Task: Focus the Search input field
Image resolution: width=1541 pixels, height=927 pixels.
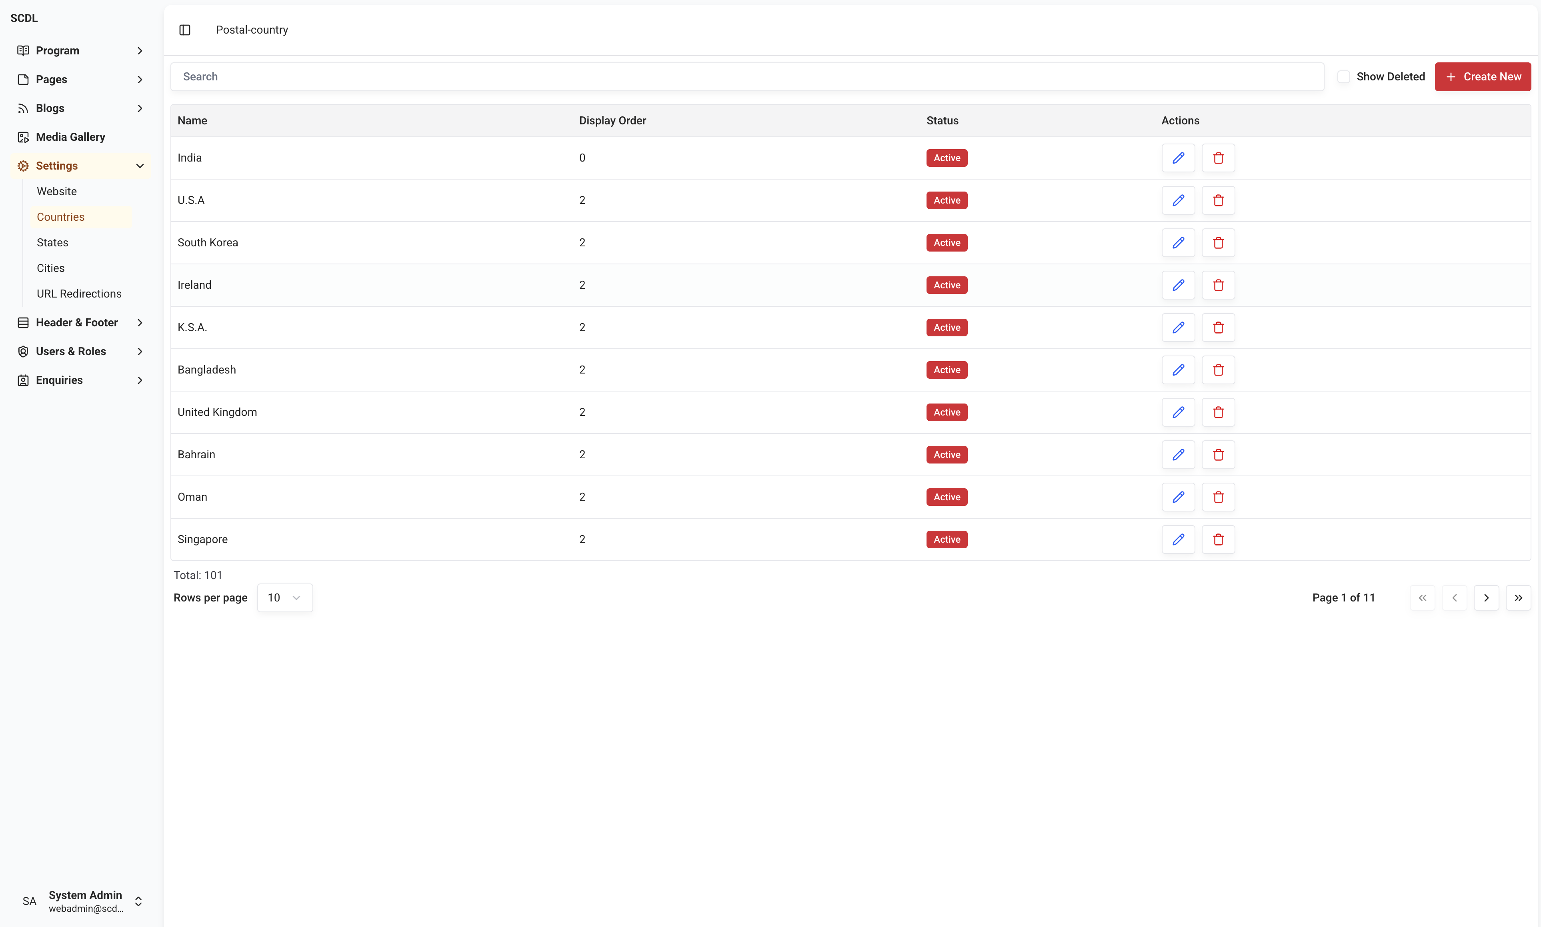Action: pyautogui.click(x=747, y=77)
